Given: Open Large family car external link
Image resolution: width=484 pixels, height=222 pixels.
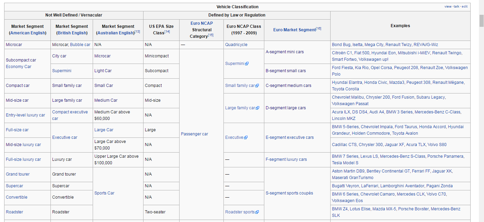Looking at the screenshot, I should [x=242, y=108].
